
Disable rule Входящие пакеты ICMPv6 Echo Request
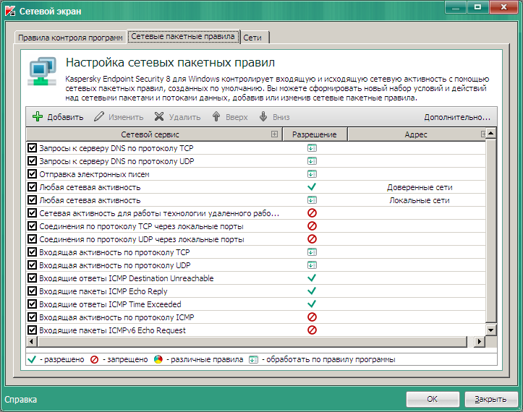(32, 330)
